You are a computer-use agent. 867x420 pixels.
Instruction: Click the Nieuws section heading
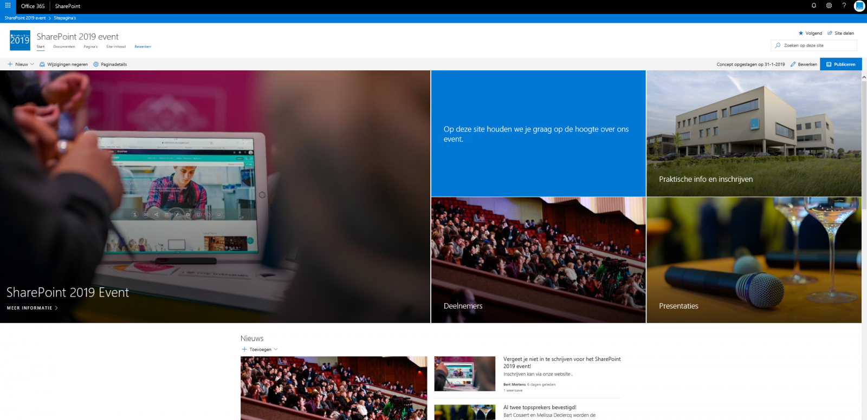[252, 338]
